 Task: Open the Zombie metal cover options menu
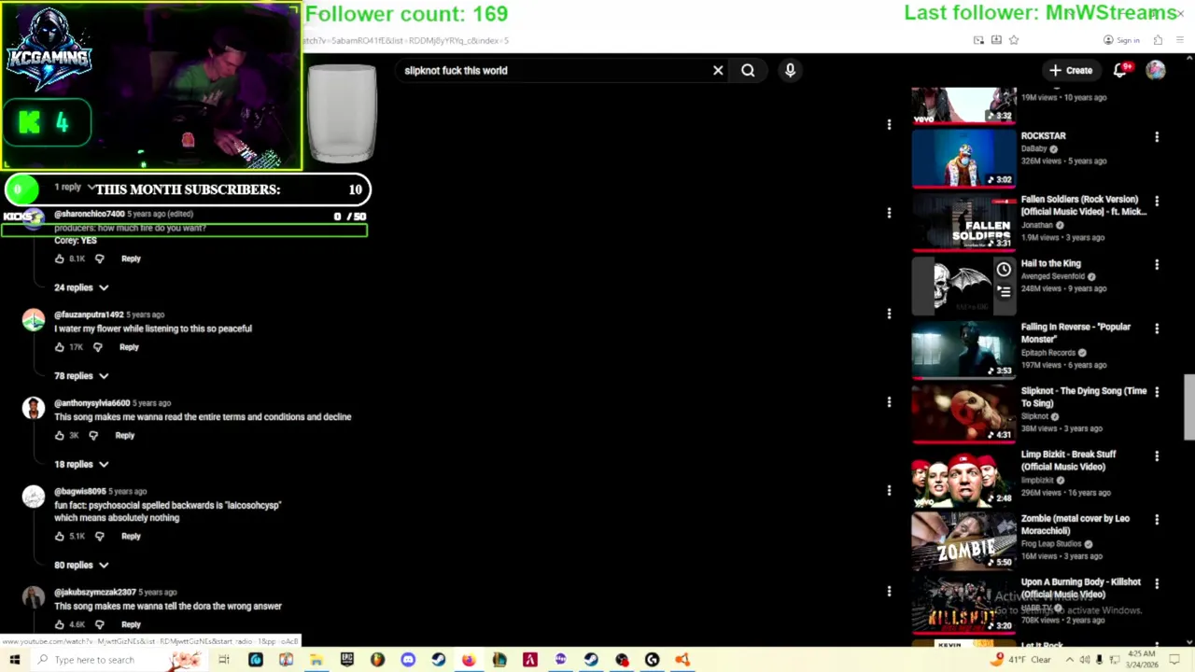pos(1157,520)
